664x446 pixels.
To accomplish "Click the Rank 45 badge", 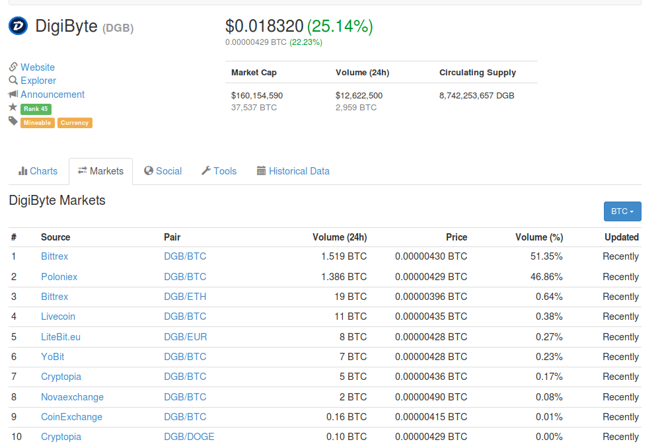I will coord(36,109).
